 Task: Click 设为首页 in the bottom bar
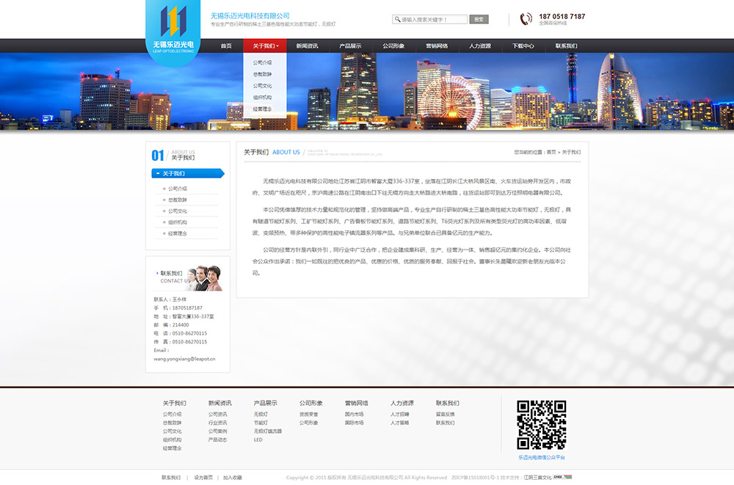(203, 477)
